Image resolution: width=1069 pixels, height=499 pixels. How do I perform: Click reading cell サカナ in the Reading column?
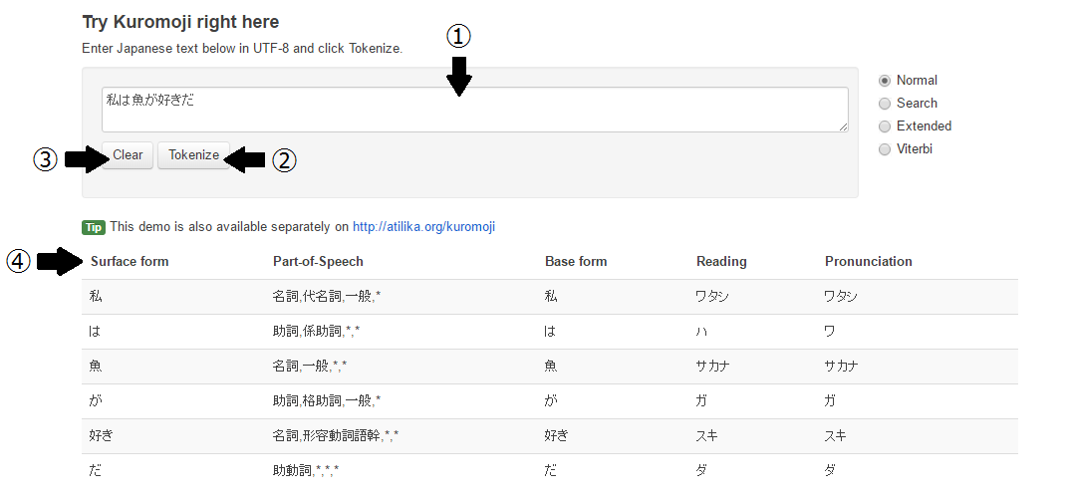click(712, 367)
